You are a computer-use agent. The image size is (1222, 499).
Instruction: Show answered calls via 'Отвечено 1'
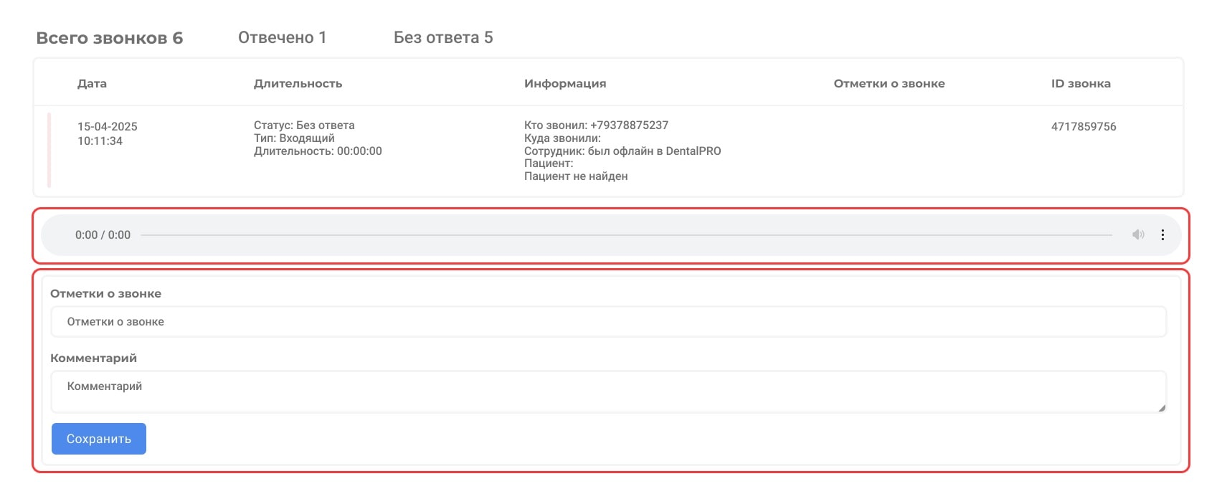282,38
